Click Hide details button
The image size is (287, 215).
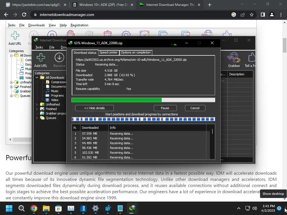[94, 108]
